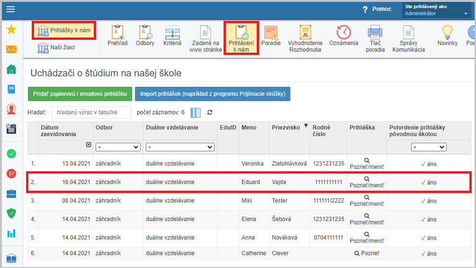Open Pozrieť/meniť for Eduard Vajda
476x268 pixels.
pos(367,182)
